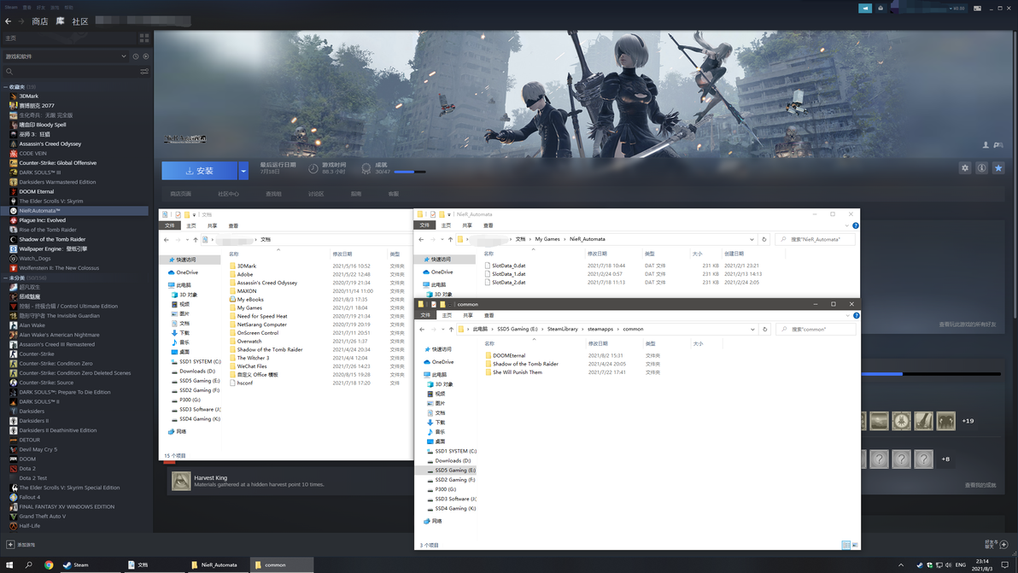
Task: Click the achievement progress bar next to 30/47
Action: click(x=410, y=172)
